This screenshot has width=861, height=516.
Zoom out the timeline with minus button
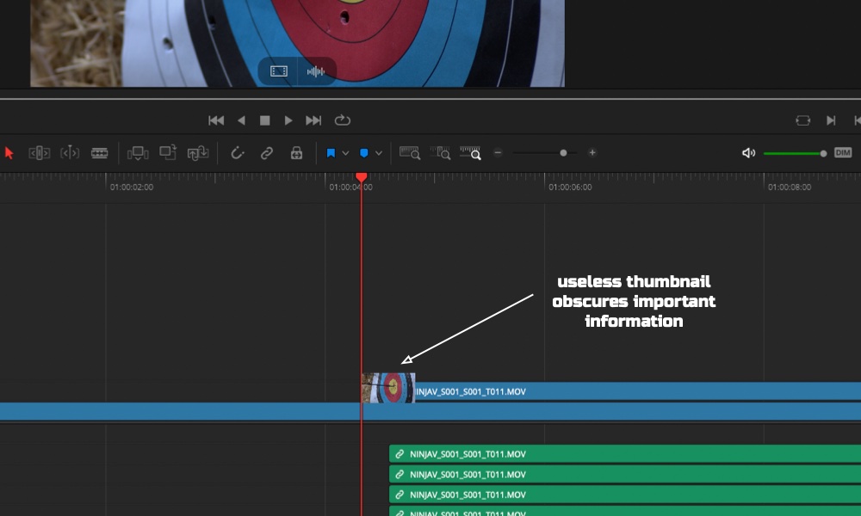[498, 153]
